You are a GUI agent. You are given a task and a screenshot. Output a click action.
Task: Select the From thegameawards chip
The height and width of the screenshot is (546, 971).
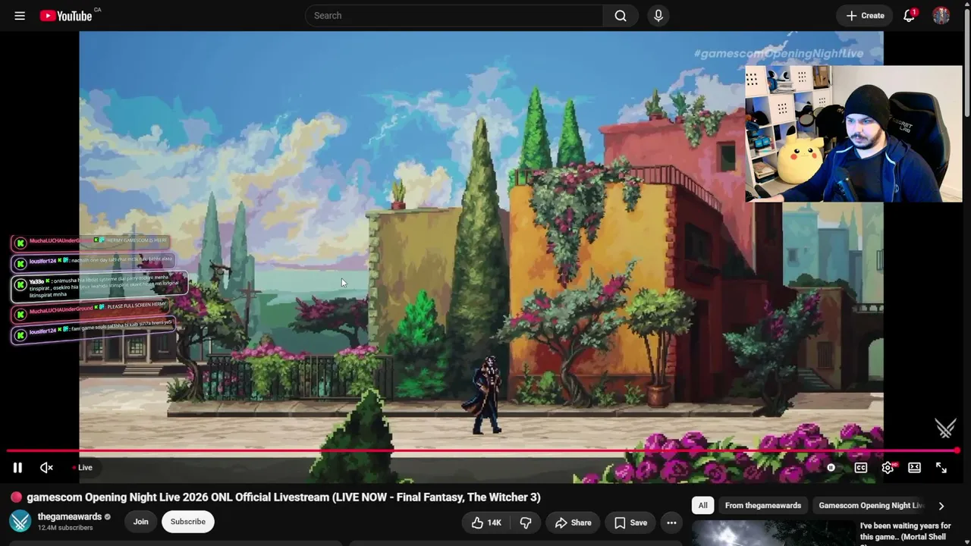coord(763,506)
